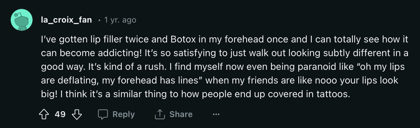
Task: Click the speech bubble Reply icon
Action: coord(103,114)
